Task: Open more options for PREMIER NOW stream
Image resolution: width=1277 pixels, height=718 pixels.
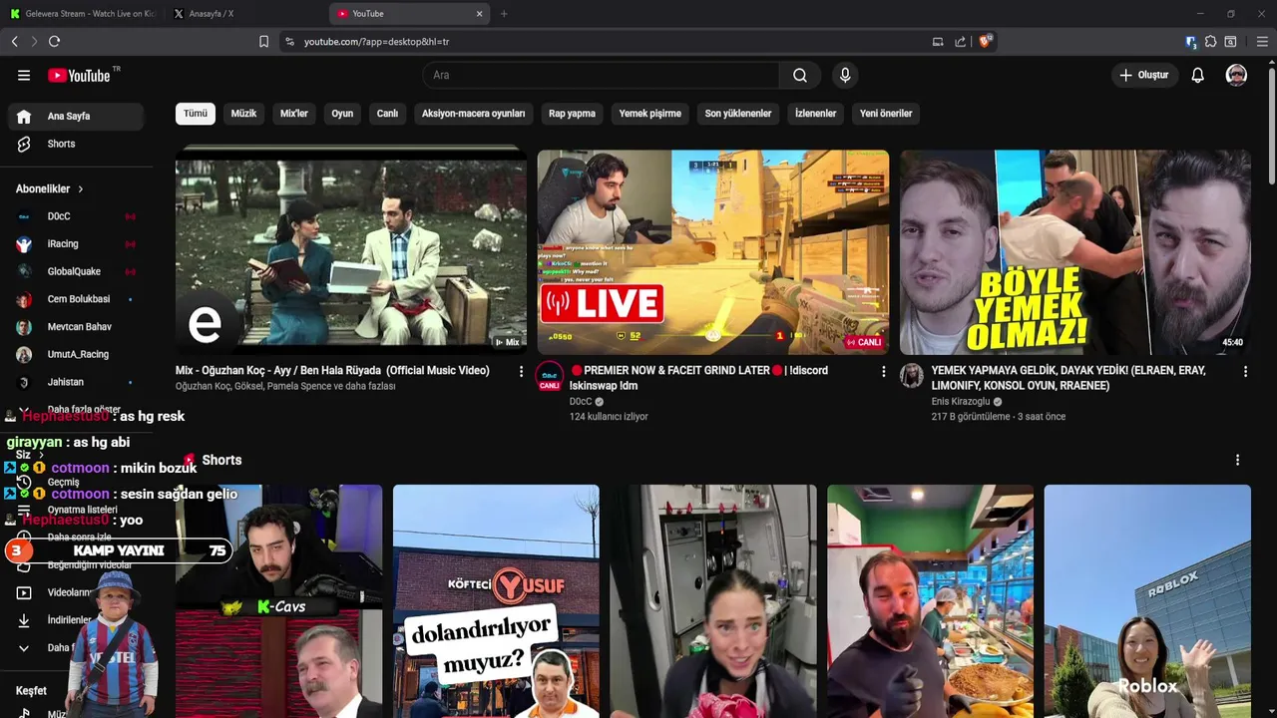Action: tap(883, 371)
